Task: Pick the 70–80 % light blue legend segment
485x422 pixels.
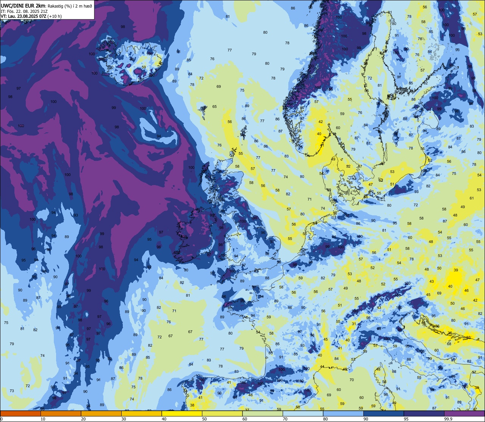Action: [303, 413]
